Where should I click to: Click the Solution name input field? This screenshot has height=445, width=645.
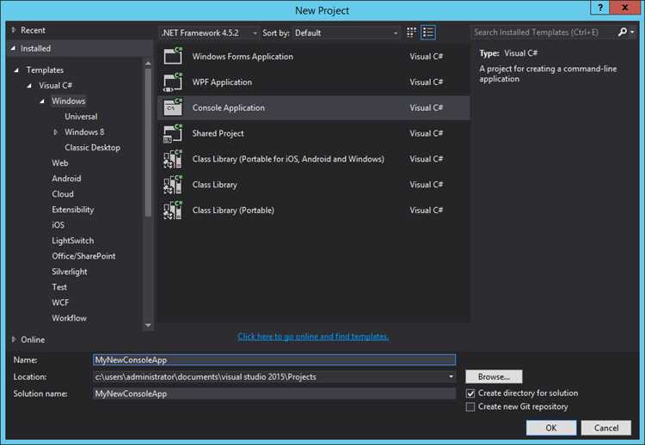274,393
